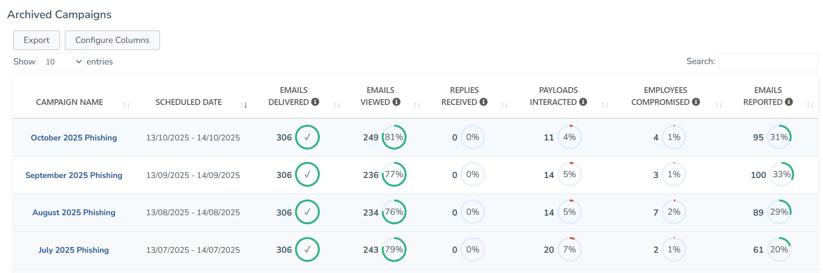Screen dimensions: 823x273
Task: Click info icon beside Employees Compromised
Action: click(696, 102)
